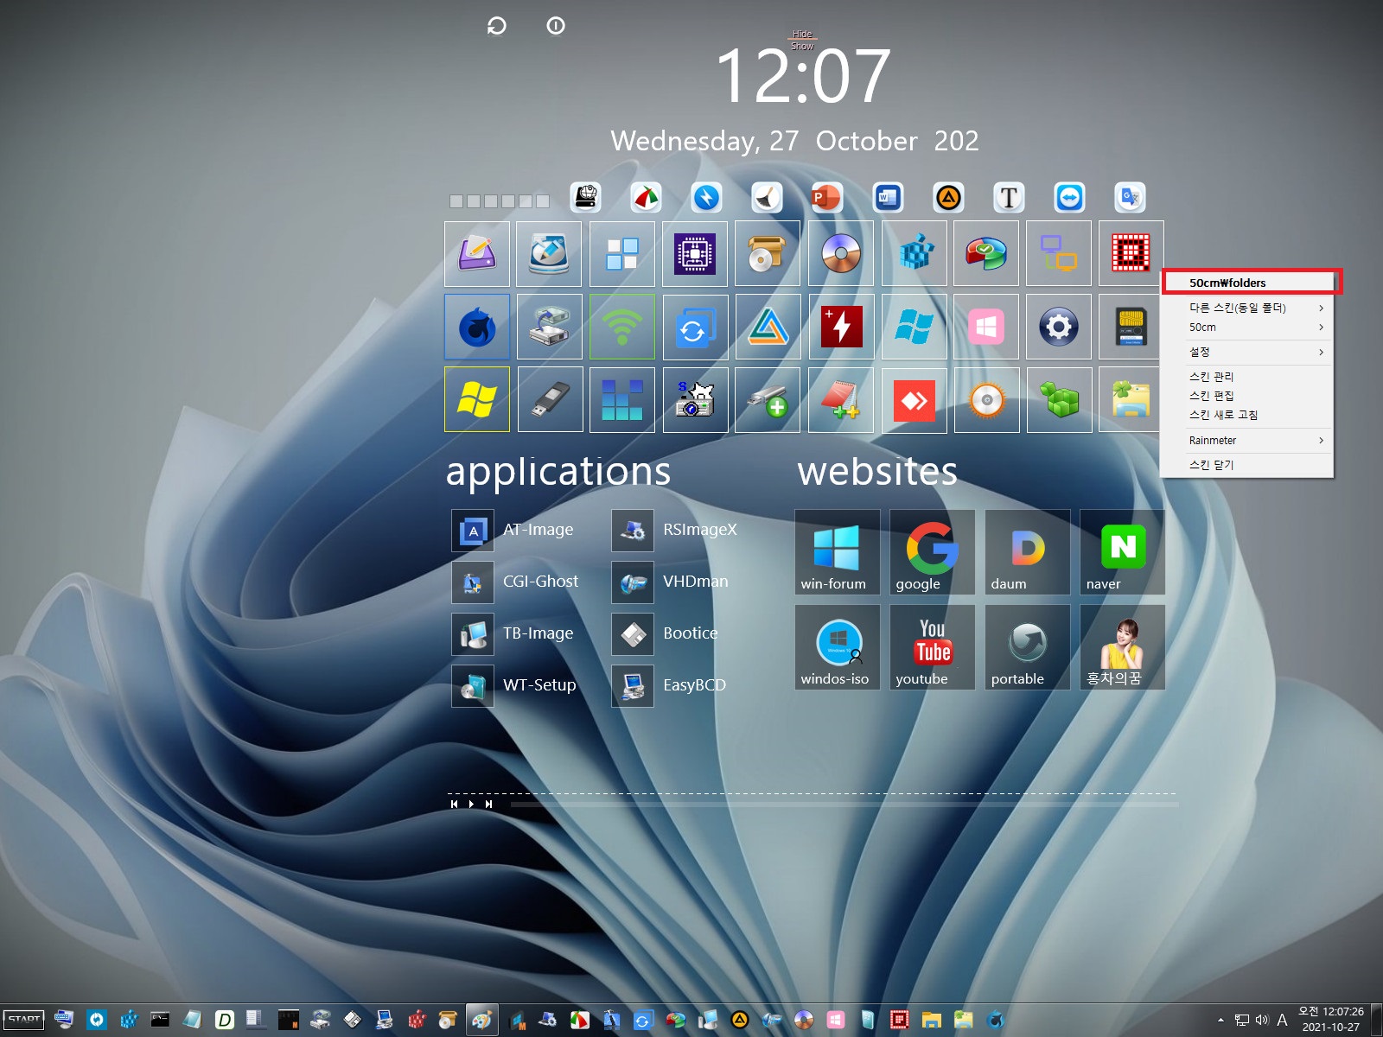Viewport: 1383px width, 1037px height.
Task: Launch the CPU chip tile
Action: pyautogui.click(x=695, y=254)
